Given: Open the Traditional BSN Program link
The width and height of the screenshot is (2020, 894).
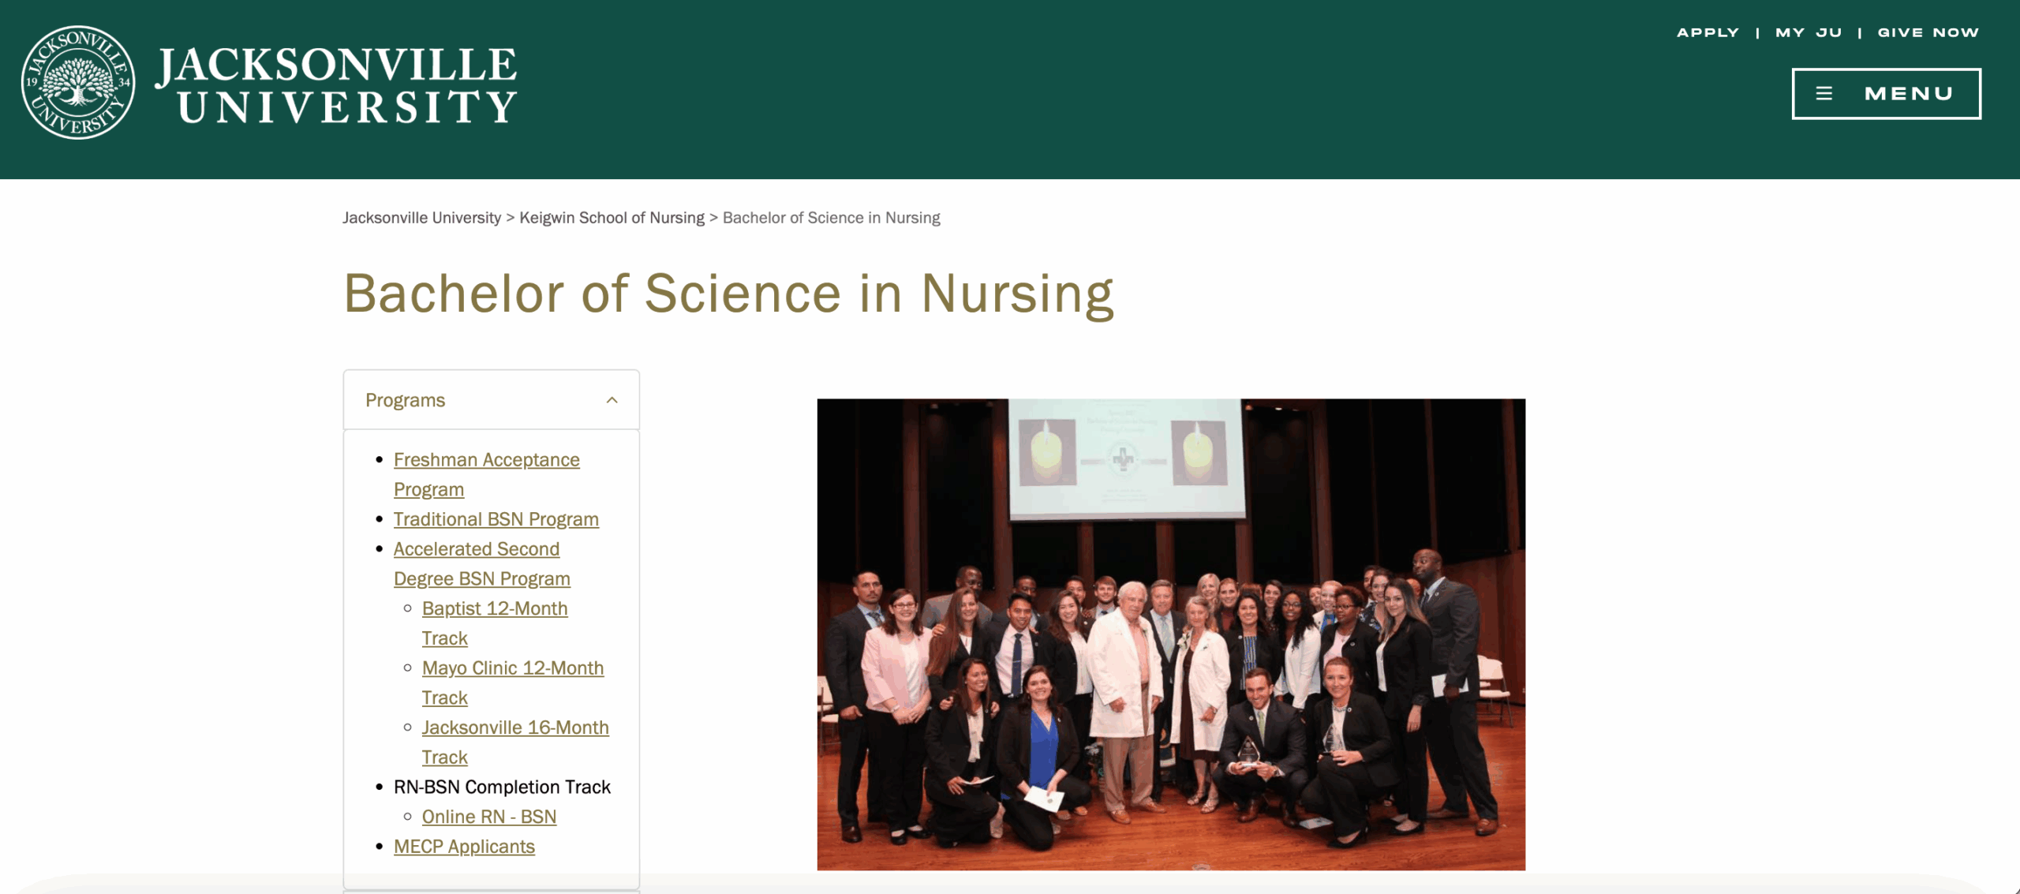Looking at the screenshot, I should point(496,519).
